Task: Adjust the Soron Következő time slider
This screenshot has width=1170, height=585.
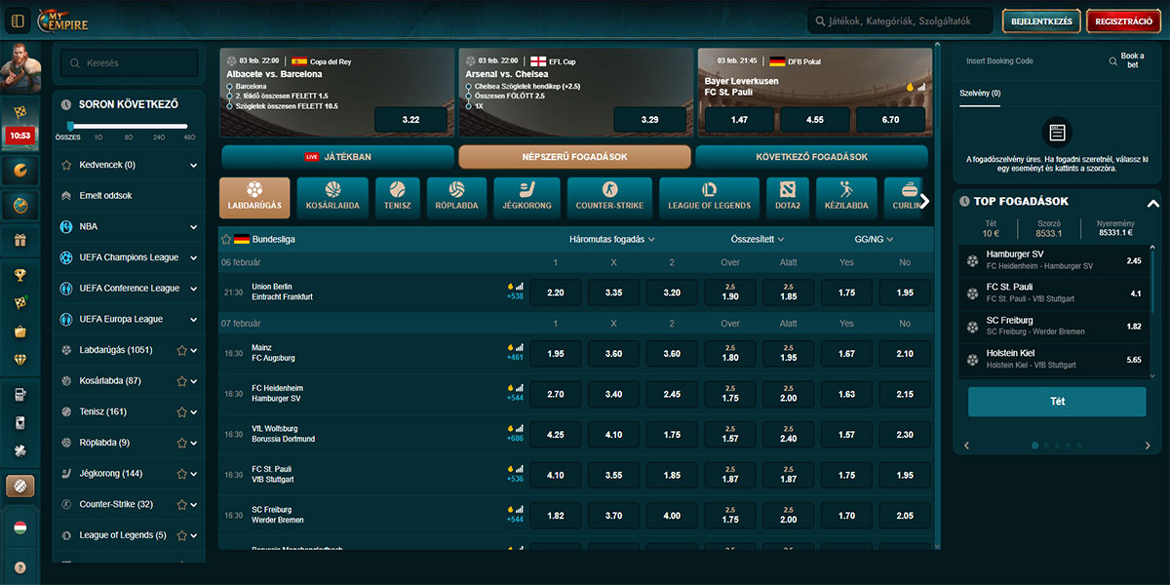Action: pos(71,126)
